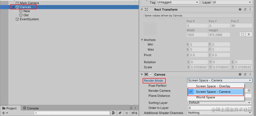Click the favorites star icon

click(x=126, y=113)
